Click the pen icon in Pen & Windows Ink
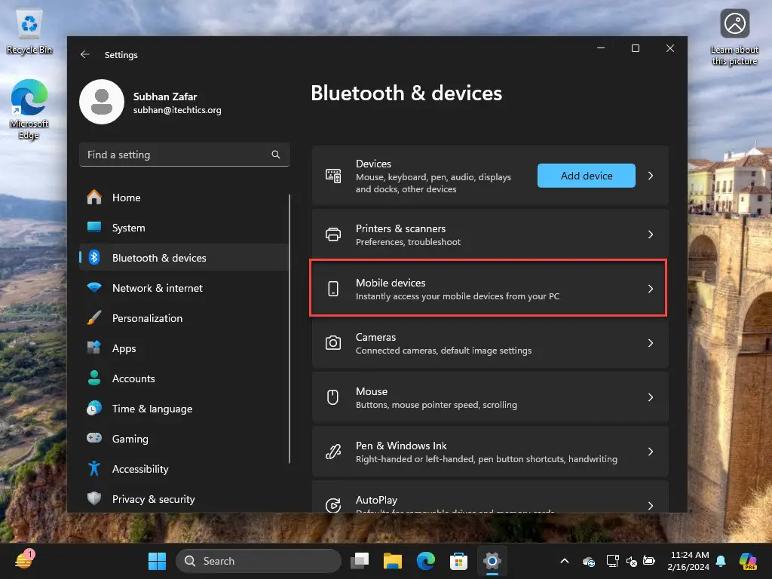772x579 pixels. tap(333, 451)
